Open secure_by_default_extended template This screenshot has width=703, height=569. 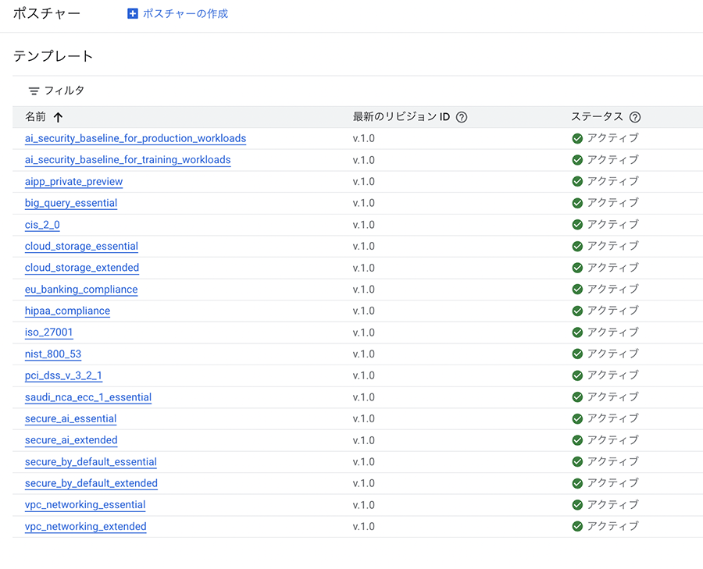(91, 483)
